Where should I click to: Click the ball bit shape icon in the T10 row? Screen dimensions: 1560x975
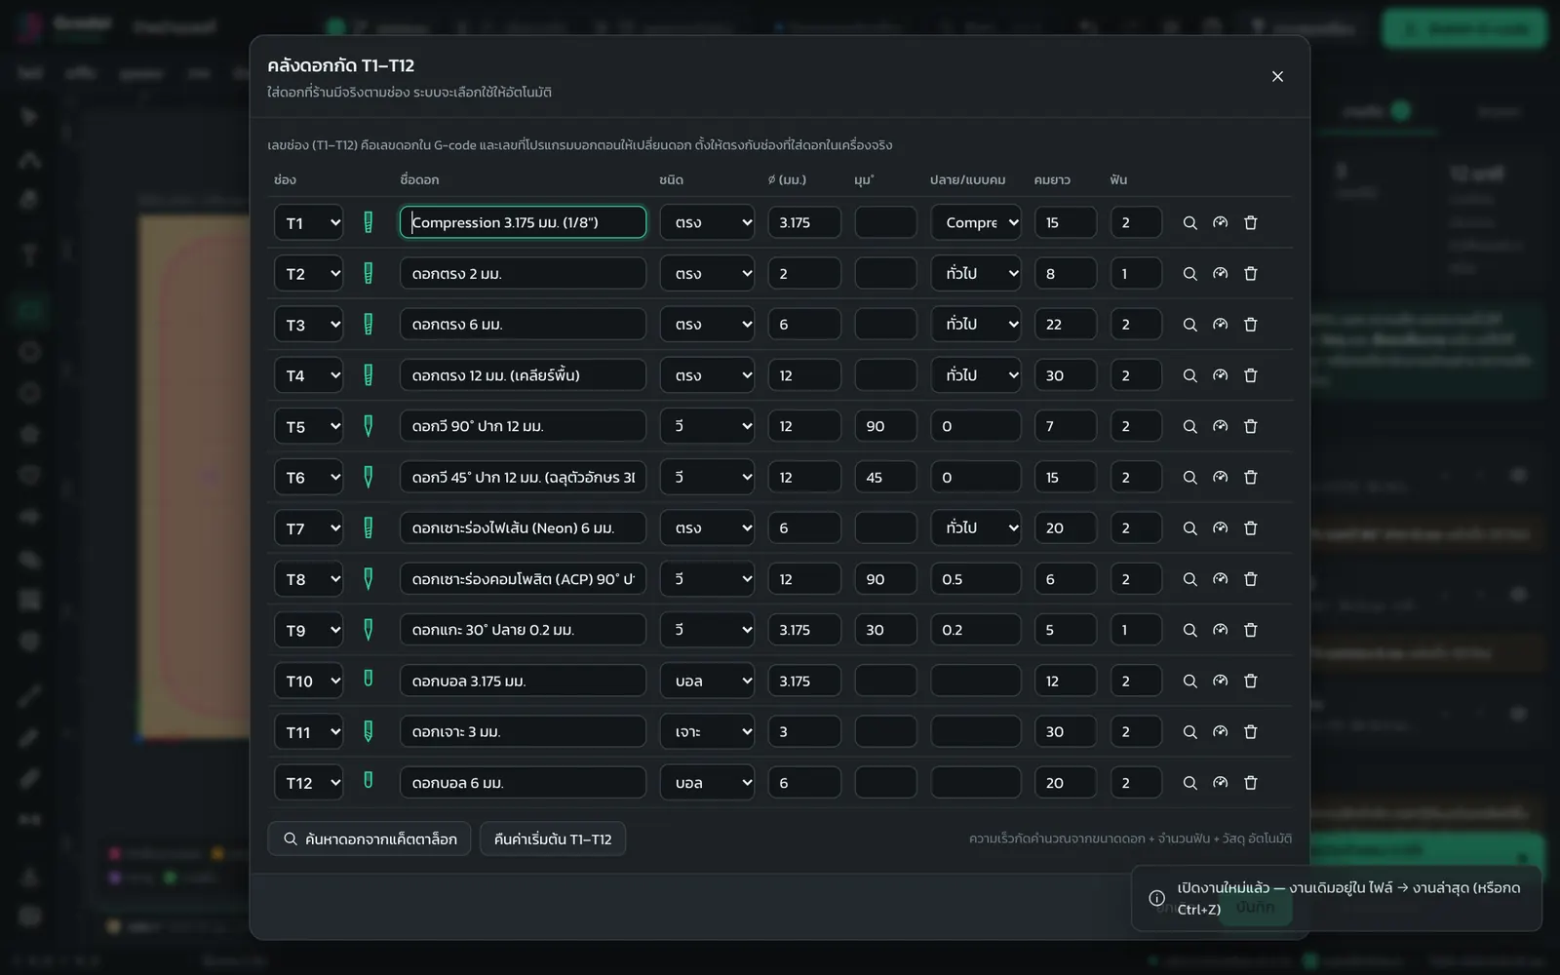pyautogui.click(x=369, y=679)
